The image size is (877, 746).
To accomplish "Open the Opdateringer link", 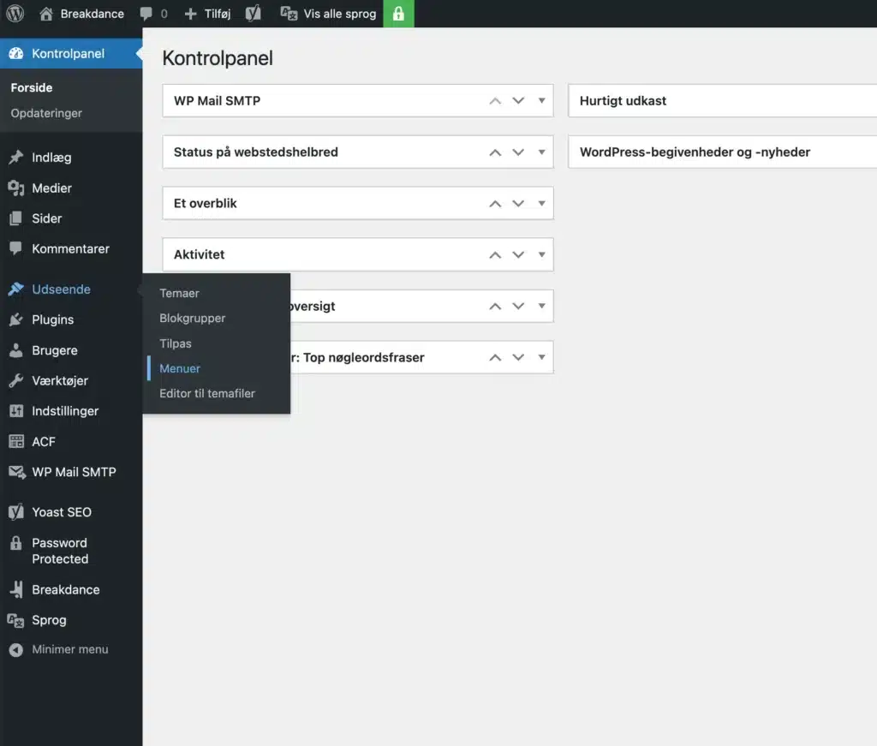I will click(x=46, y=113).
